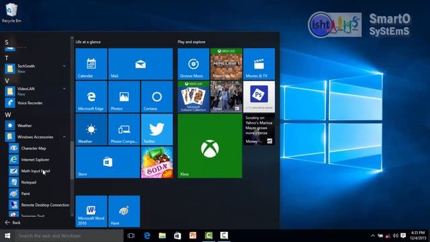Image resolution: width=430 pixels, height=242 pixels.
Task: Open the Photoshop Express tile
Action: pyautogui.click(x=259, y=97)
